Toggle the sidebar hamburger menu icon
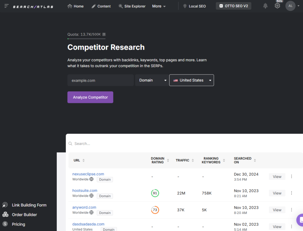The width and height of the screenshot is (303, 231). click(x=7, y=6)
